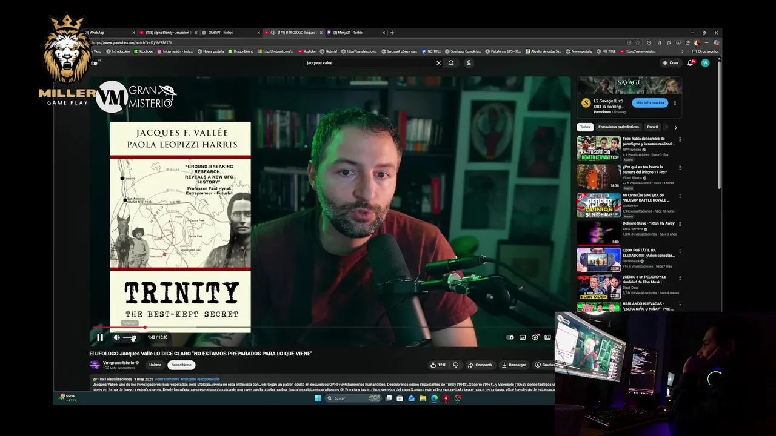Open the account avatar menu in YouTube
The width and height of the screenshot is (776, 436).
pos(705,62)
